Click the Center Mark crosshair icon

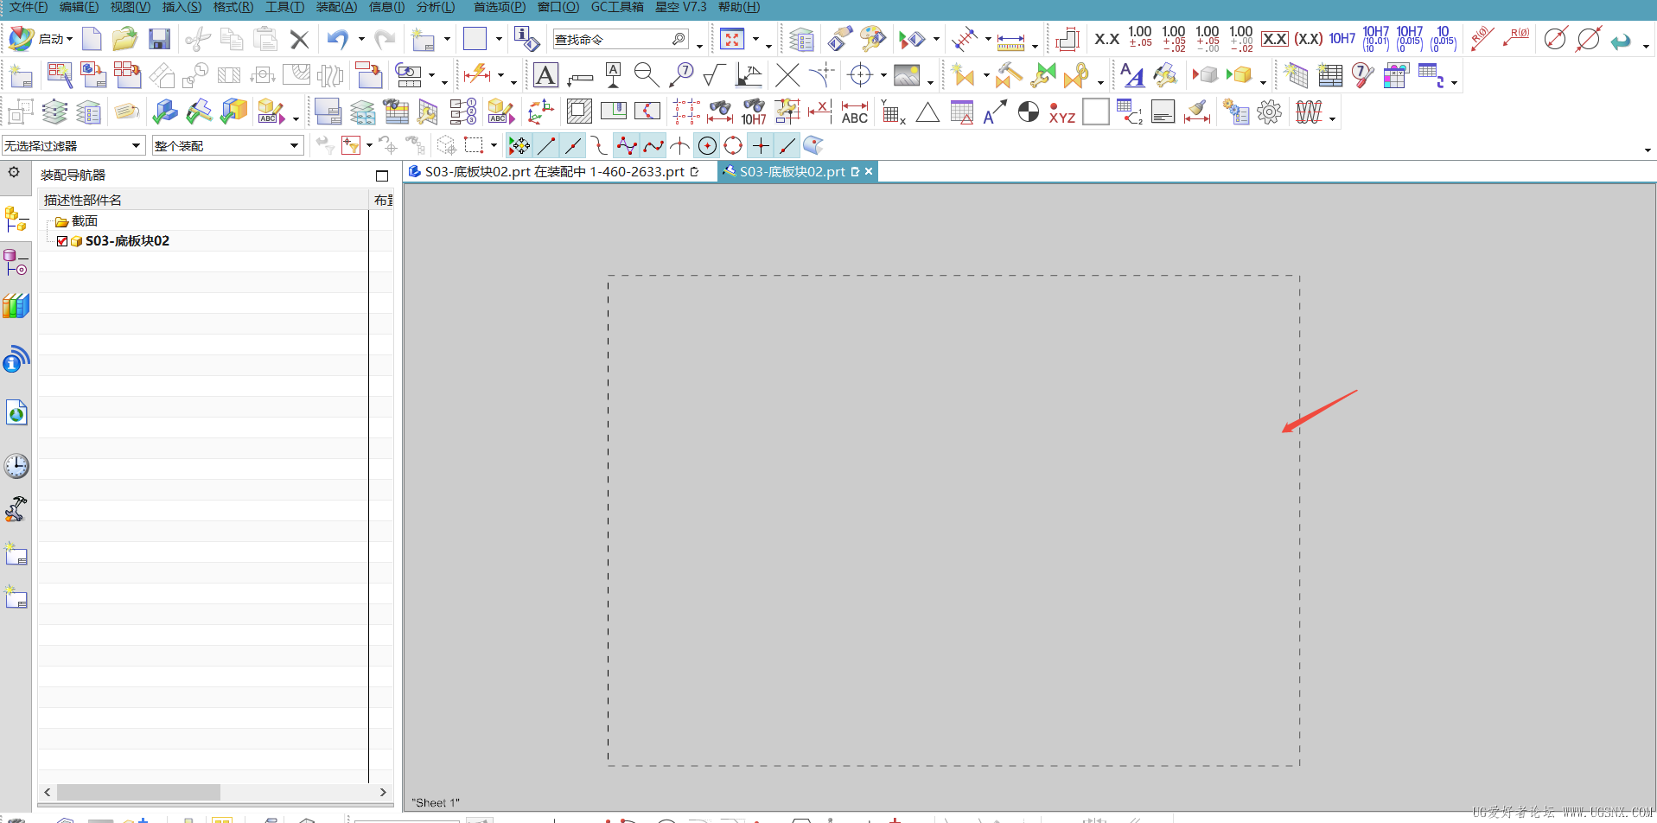coord(860,75)
